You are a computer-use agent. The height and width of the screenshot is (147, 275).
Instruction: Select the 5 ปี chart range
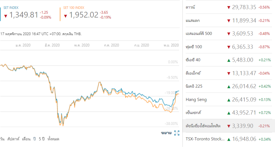tap(42, 139)
